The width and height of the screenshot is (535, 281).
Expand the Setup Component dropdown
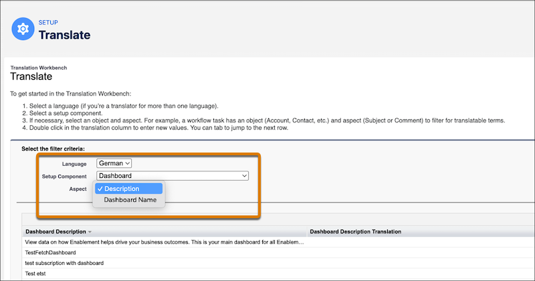tap(172, 176)
